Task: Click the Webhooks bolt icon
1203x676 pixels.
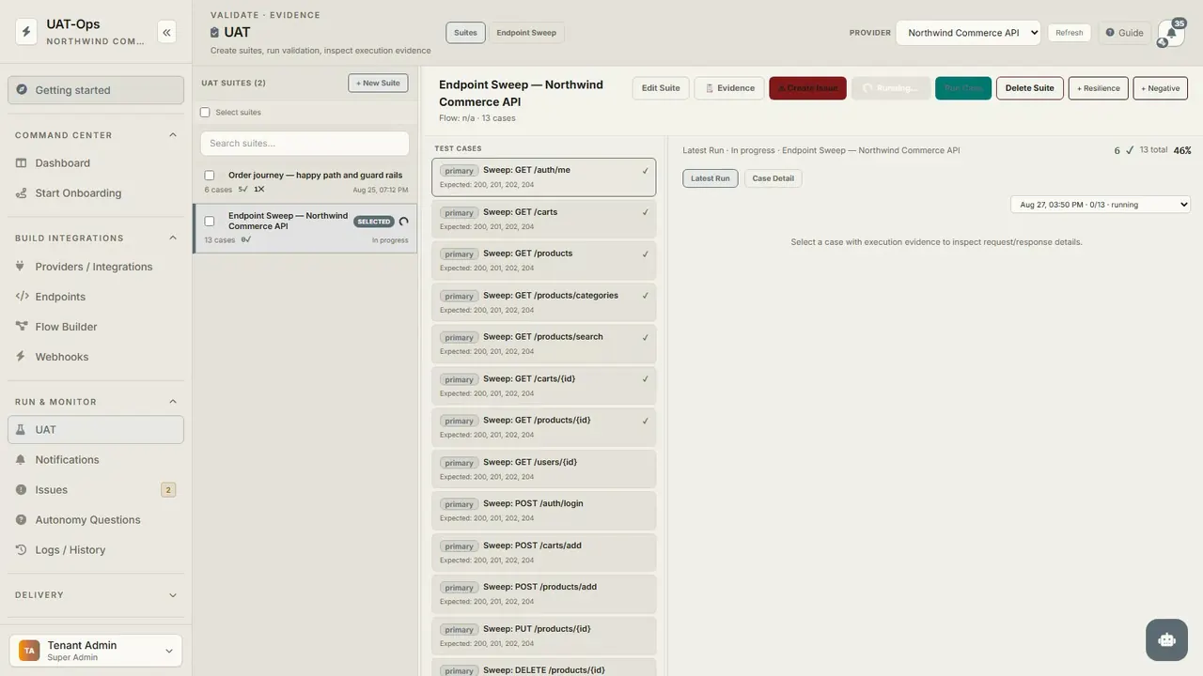Action: (x=22, y=357)
